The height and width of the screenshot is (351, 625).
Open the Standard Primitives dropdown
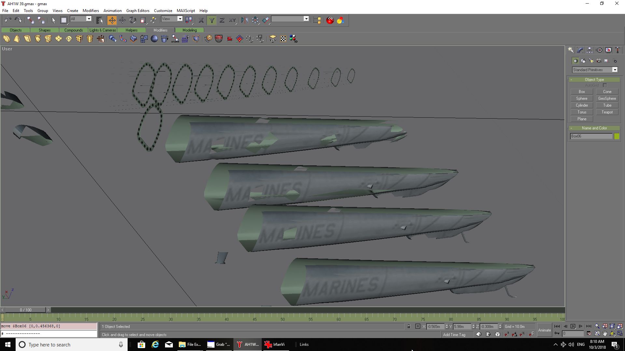(x=615, y=70)
